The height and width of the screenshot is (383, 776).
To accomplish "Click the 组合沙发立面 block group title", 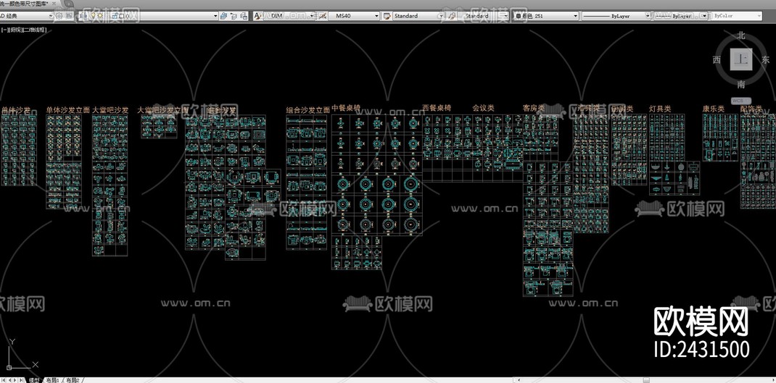I will coord(307,110).
